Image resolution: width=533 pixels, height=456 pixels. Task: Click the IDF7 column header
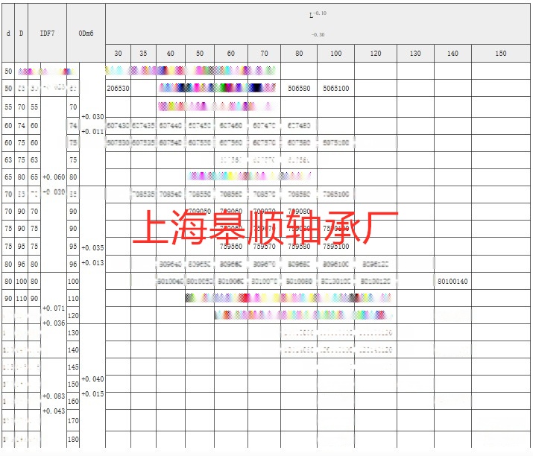47,33
